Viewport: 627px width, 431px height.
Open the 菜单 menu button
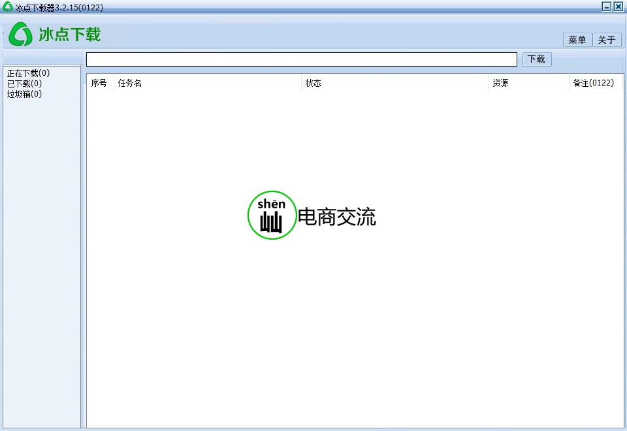pyautogui.click(x=577, y=40)
